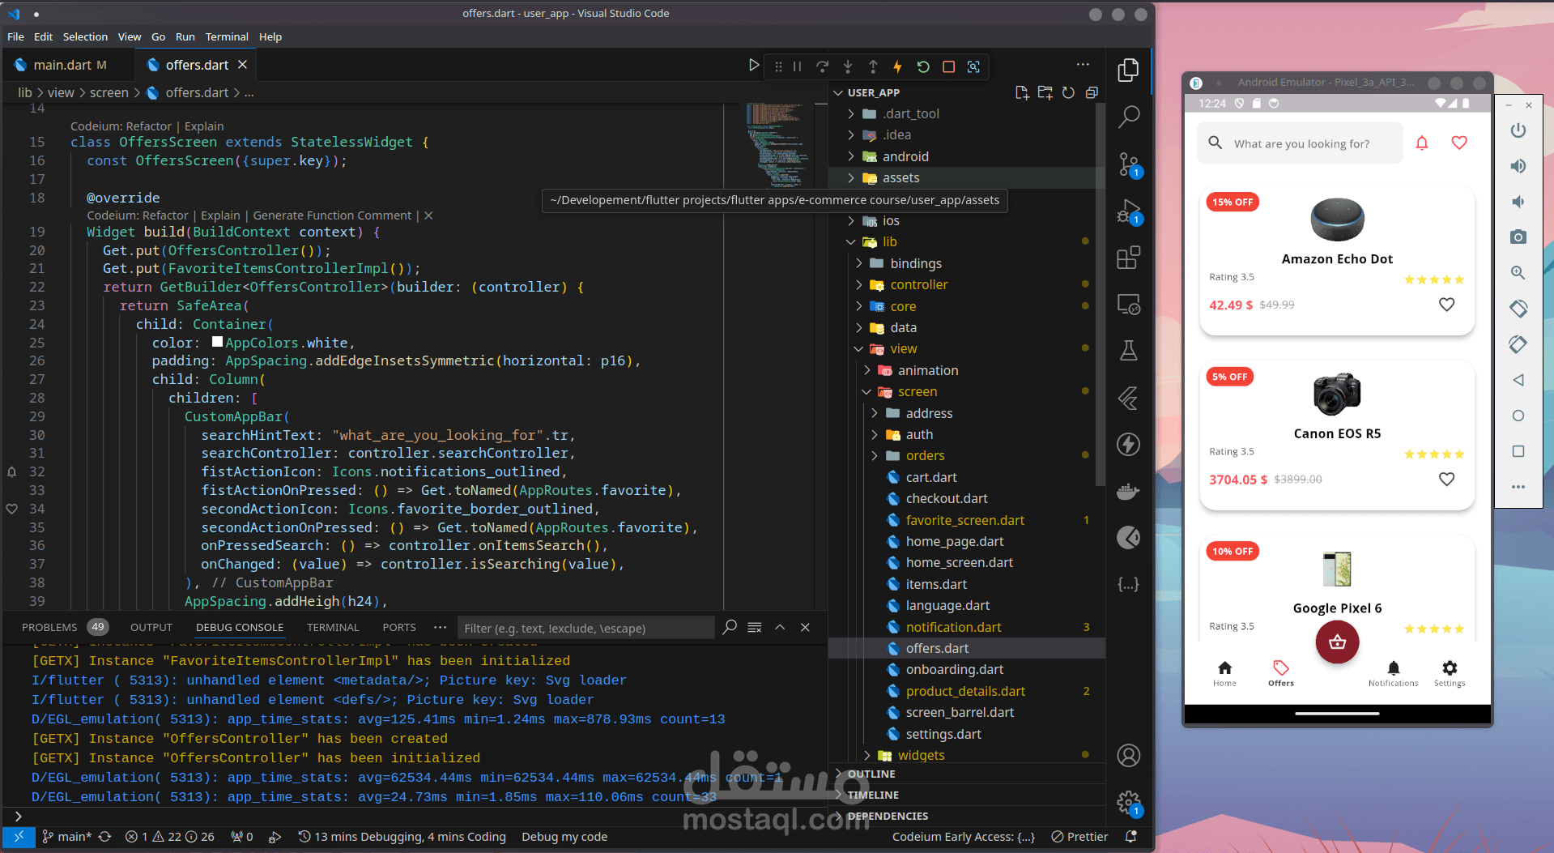Pause the debug session
This screenshot has height=853, width=1554.
[797, 66]
